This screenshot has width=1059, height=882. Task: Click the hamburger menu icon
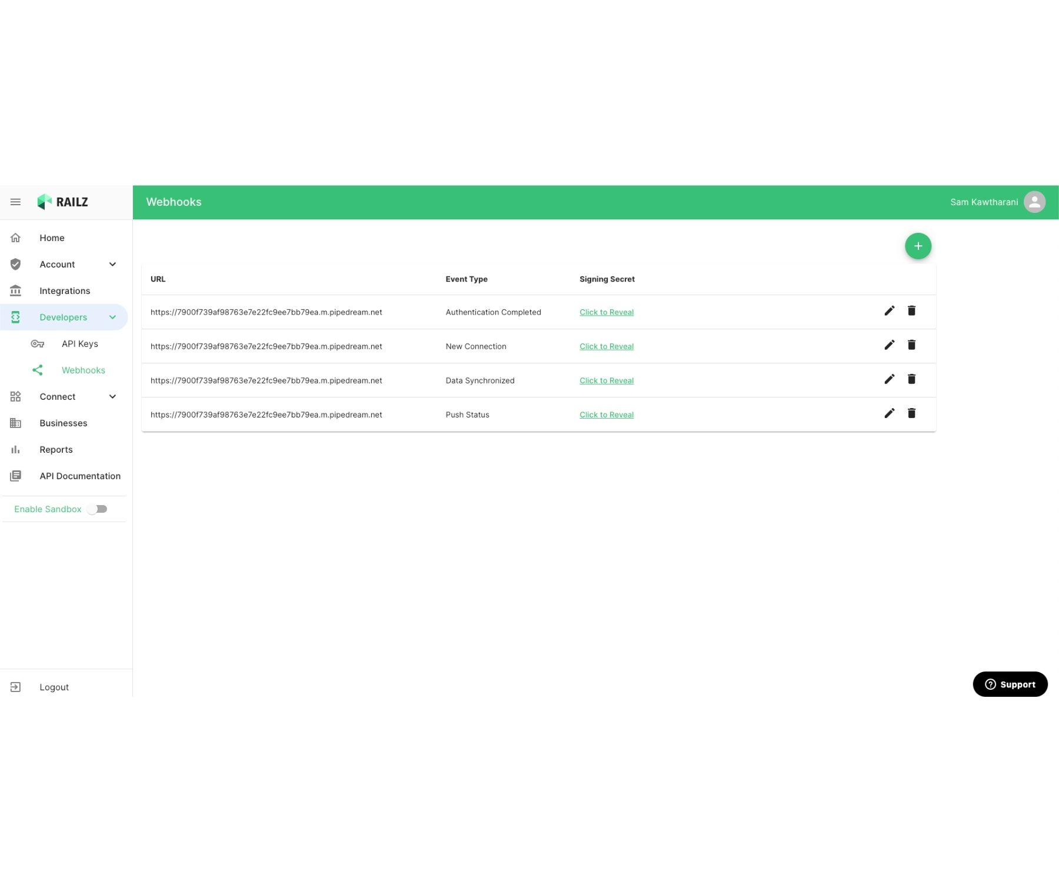coord(16,202)
